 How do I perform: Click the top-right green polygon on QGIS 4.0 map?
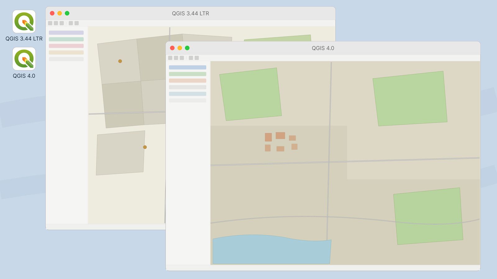coord(410,99)
